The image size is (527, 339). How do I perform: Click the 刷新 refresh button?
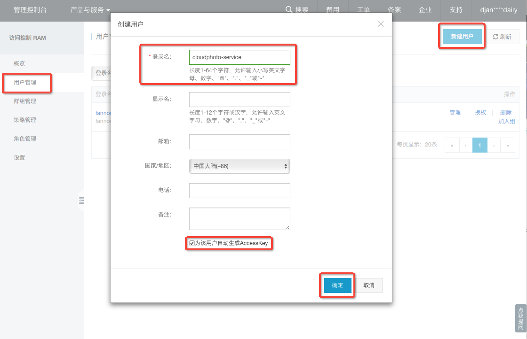pos(502,37)
